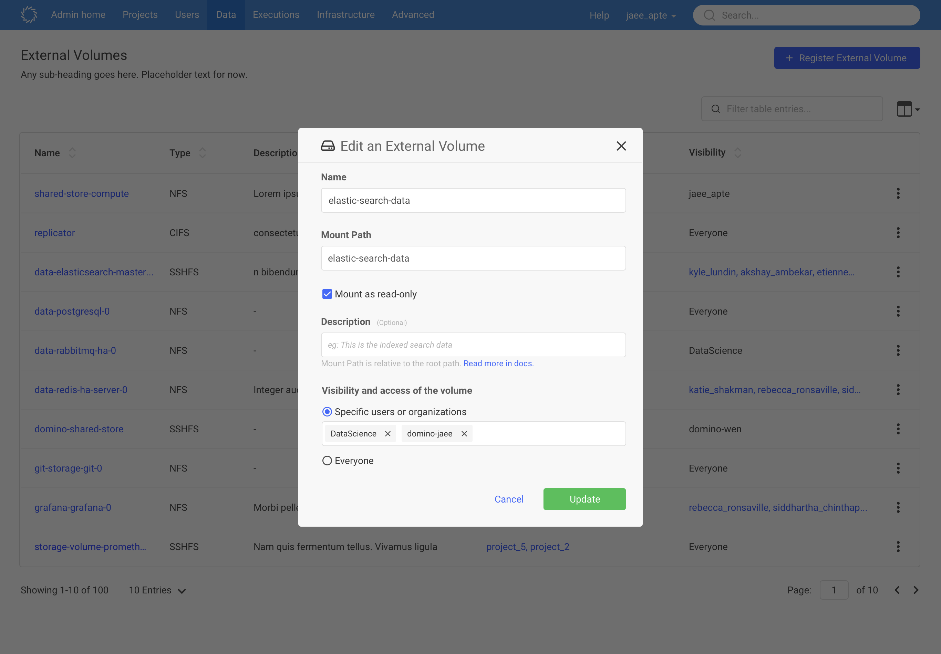Open the Users nav item
Screen dimensions: 941x654
pyautogui.click(x=187, y=15)
